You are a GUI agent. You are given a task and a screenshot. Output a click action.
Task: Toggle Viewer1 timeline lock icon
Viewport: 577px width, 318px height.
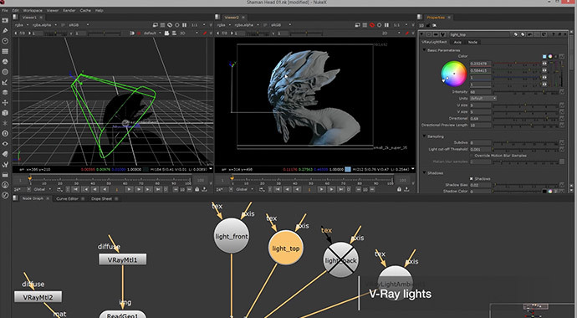click(197, 190)
